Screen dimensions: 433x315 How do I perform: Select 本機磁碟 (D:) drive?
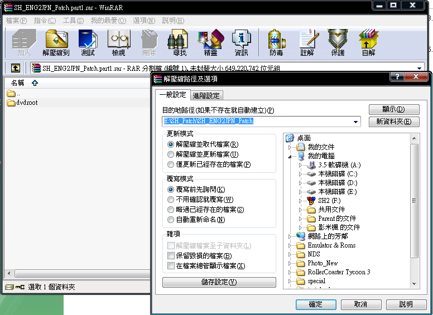pyautogui.click(x=332, y=183)
